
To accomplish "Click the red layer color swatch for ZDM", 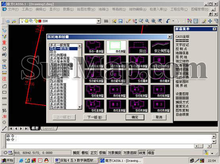I will coord(40,21).
